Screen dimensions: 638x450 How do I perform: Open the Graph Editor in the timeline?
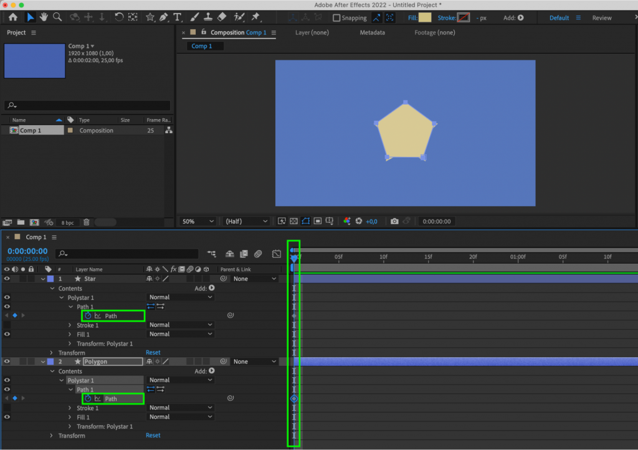(x=276, y=254)
